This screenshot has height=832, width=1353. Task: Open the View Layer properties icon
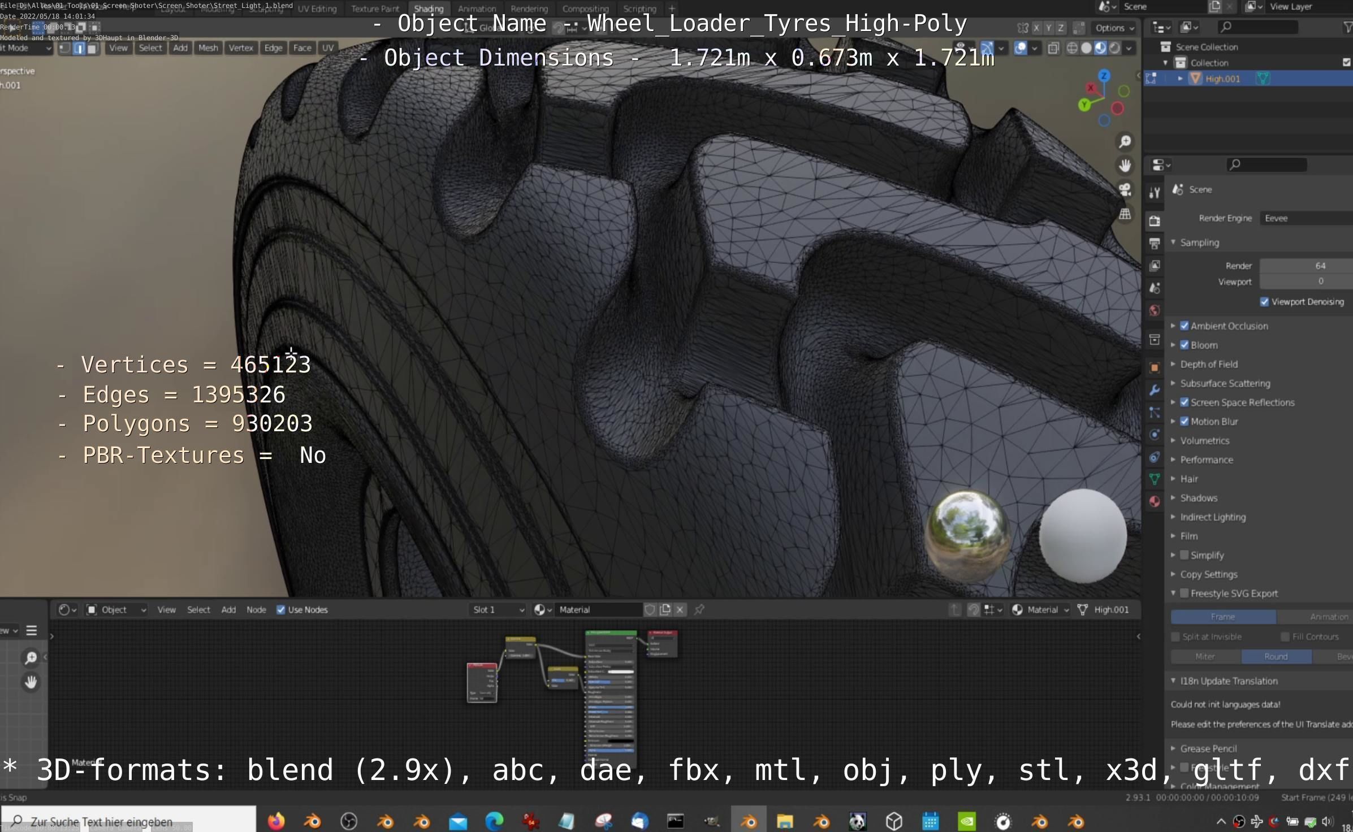1155,266
